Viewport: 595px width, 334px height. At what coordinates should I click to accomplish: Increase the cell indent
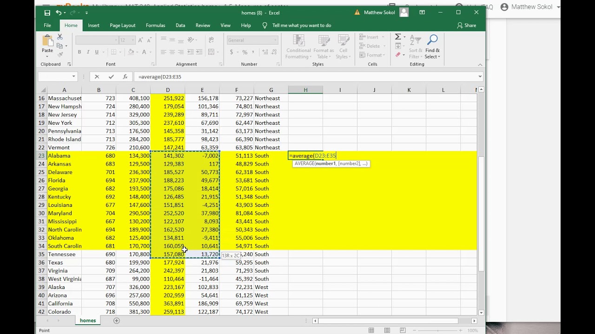[x=200, y=52]
